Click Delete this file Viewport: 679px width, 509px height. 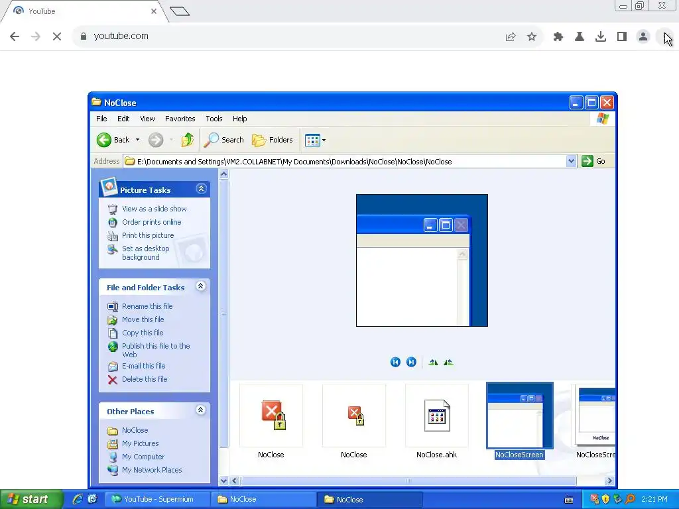pos(145,379)
